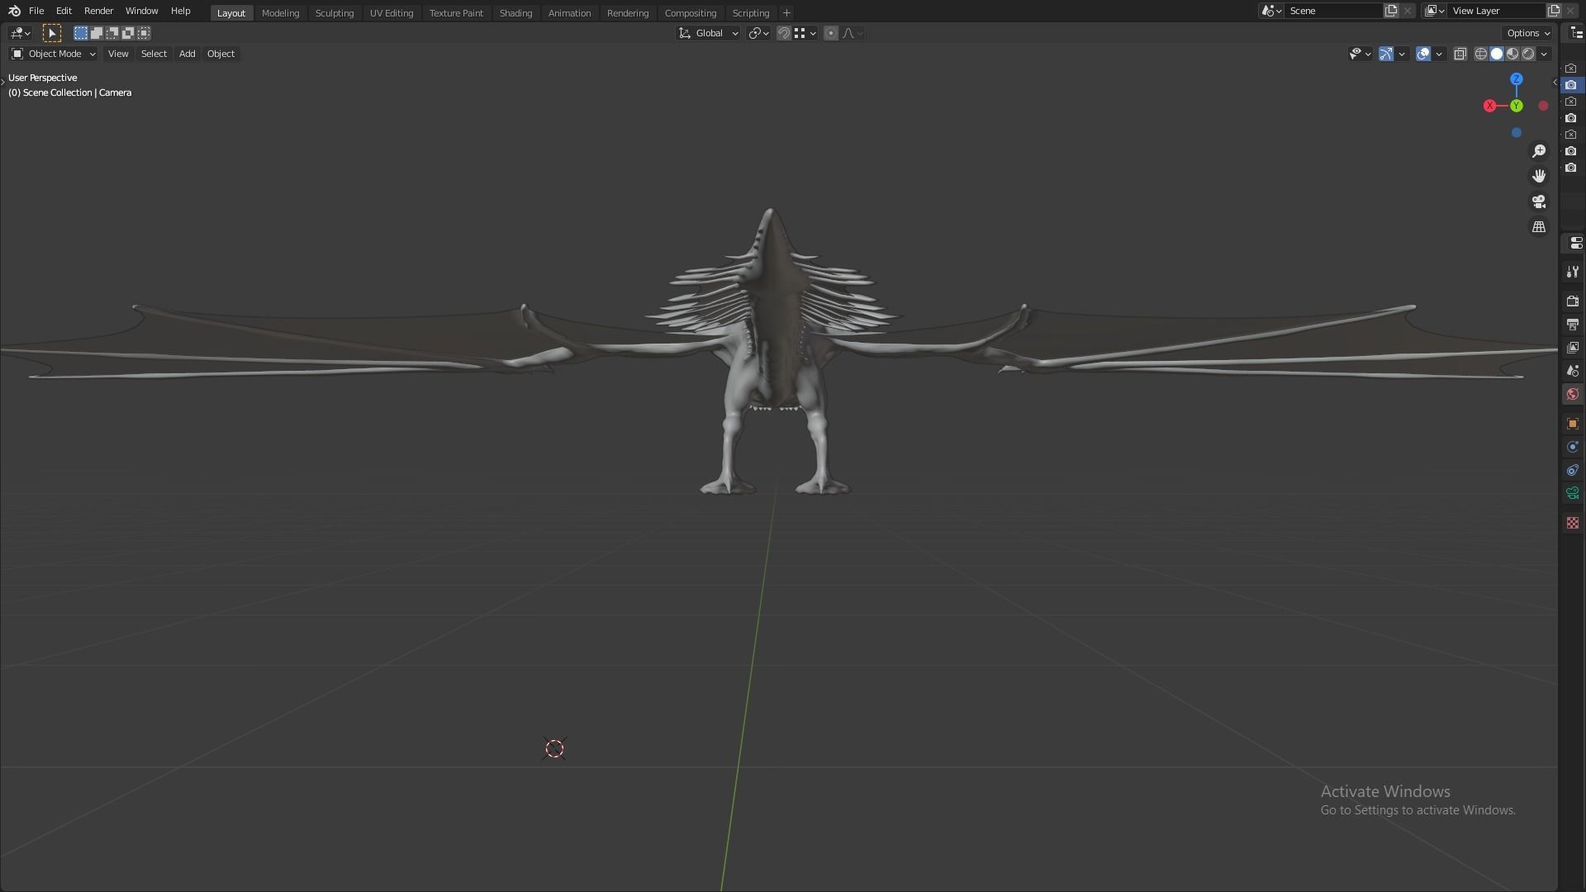1586x892 pixels.
Task: Switch to material preview shading
Action: coord(1512,54)
